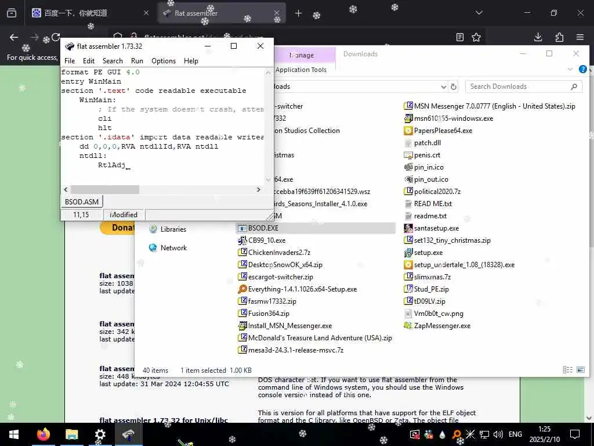The width and height of the screenshot is (594, 446).
Task: Open browser downloads arrow icon
Action: [x=538, y=37]
